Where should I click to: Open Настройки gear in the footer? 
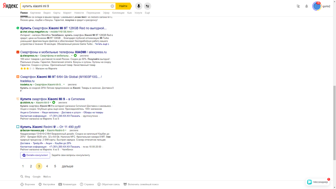(46, 184)
